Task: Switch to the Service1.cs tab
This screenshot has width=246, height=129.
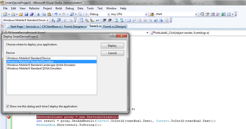Action: click(33, 26)
